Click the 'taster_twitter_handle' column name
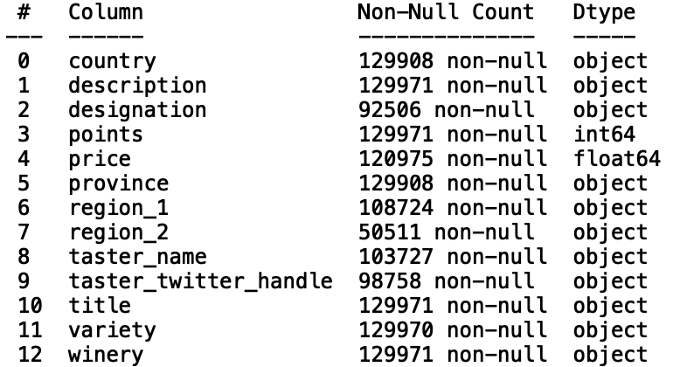This screenshot has height=367, width=673. point(200,282)
